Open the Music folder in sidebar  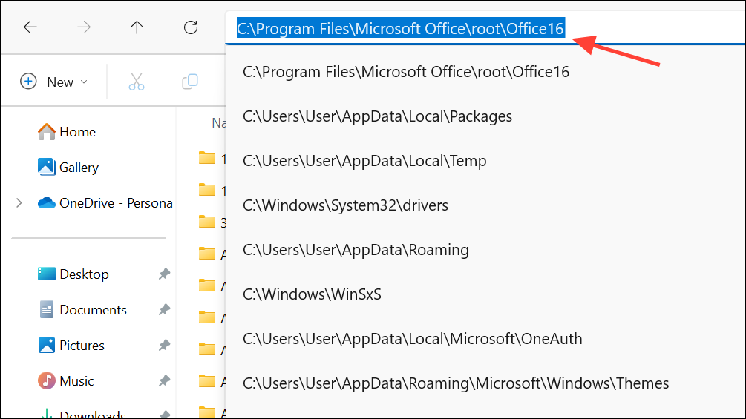coord(76,381)
